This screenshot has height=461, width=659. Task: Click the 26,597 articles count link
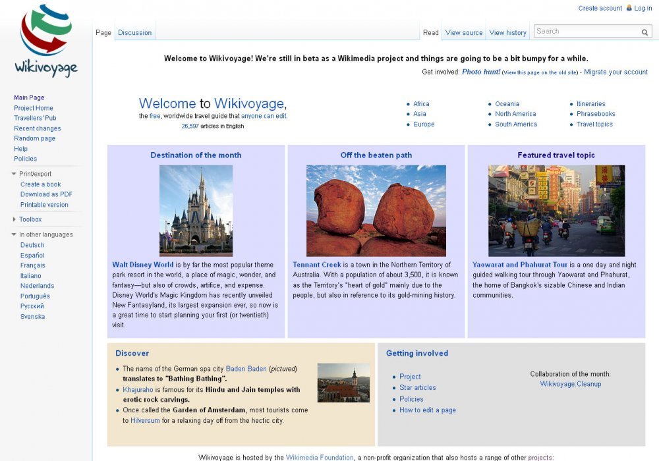[190, 126]
